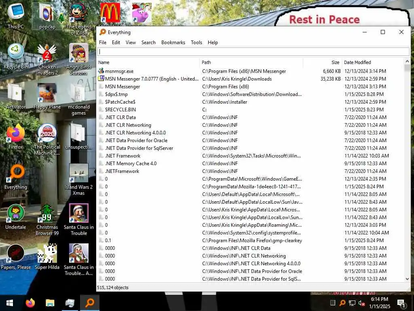
Task: Select the .NET CLR Networking 4.0.0.0 result
Action: (x=251, y=132)
